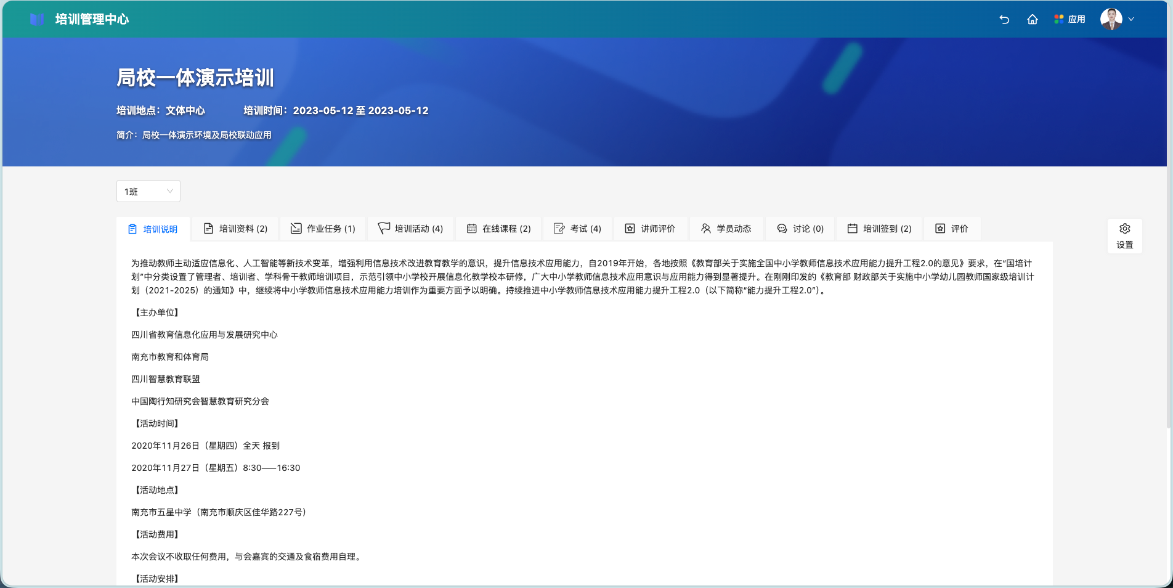Switch to 考试 (4) tab

click(577, 229)
